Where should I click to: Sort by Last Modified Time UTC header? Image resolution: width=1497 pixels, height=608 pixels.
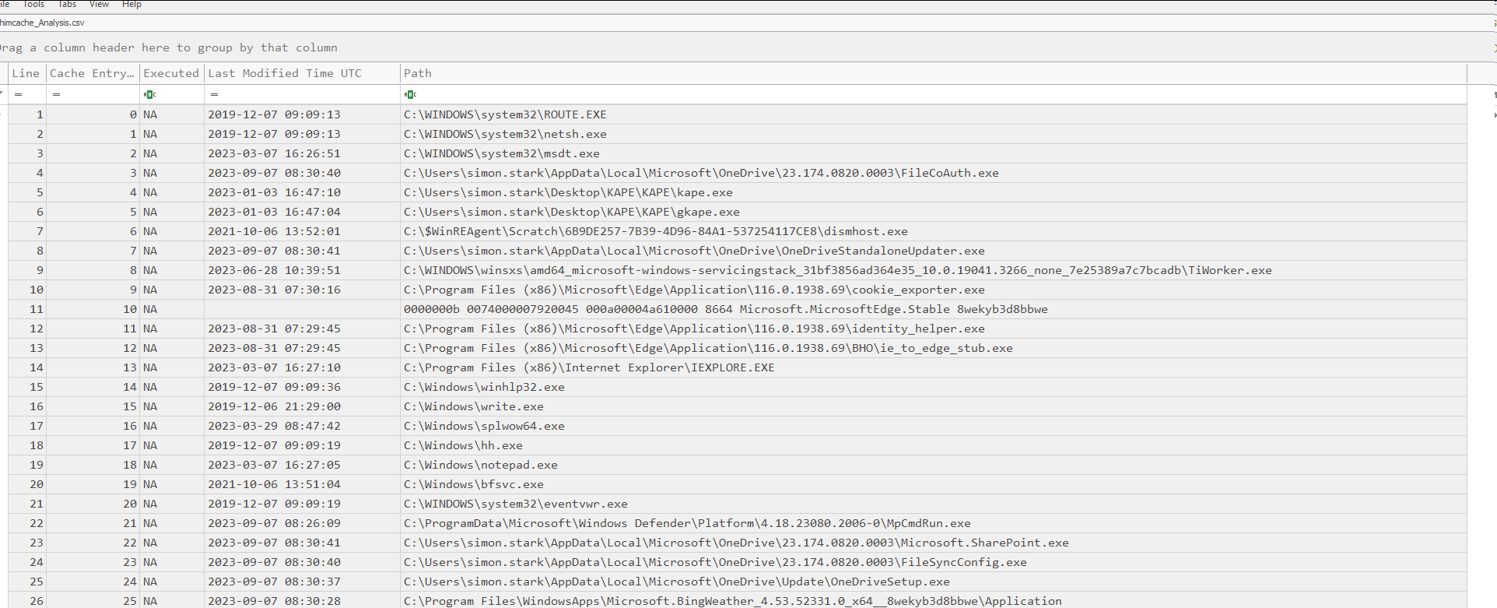[285, 73]
